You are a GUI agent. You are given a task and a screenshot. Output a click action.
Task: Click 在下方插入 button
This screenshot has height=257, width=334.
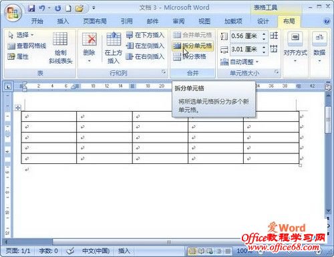145,35
